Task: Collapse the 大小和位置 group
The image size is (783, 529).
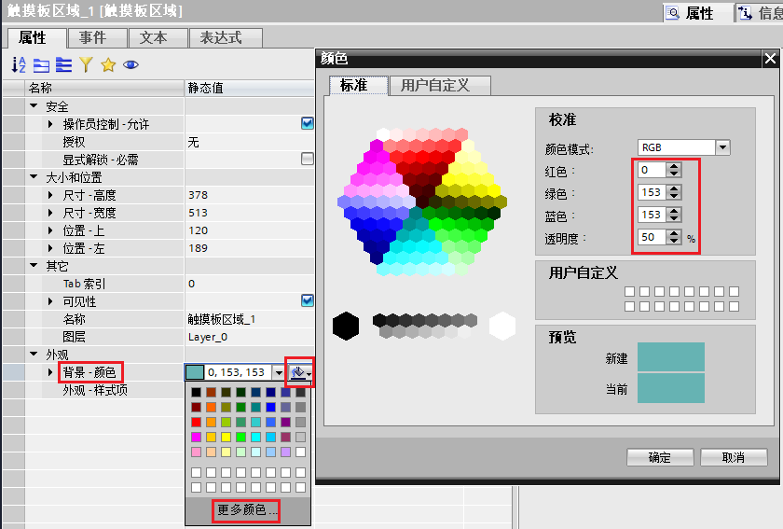Action: pyautogui.click(x=34, y=177)
